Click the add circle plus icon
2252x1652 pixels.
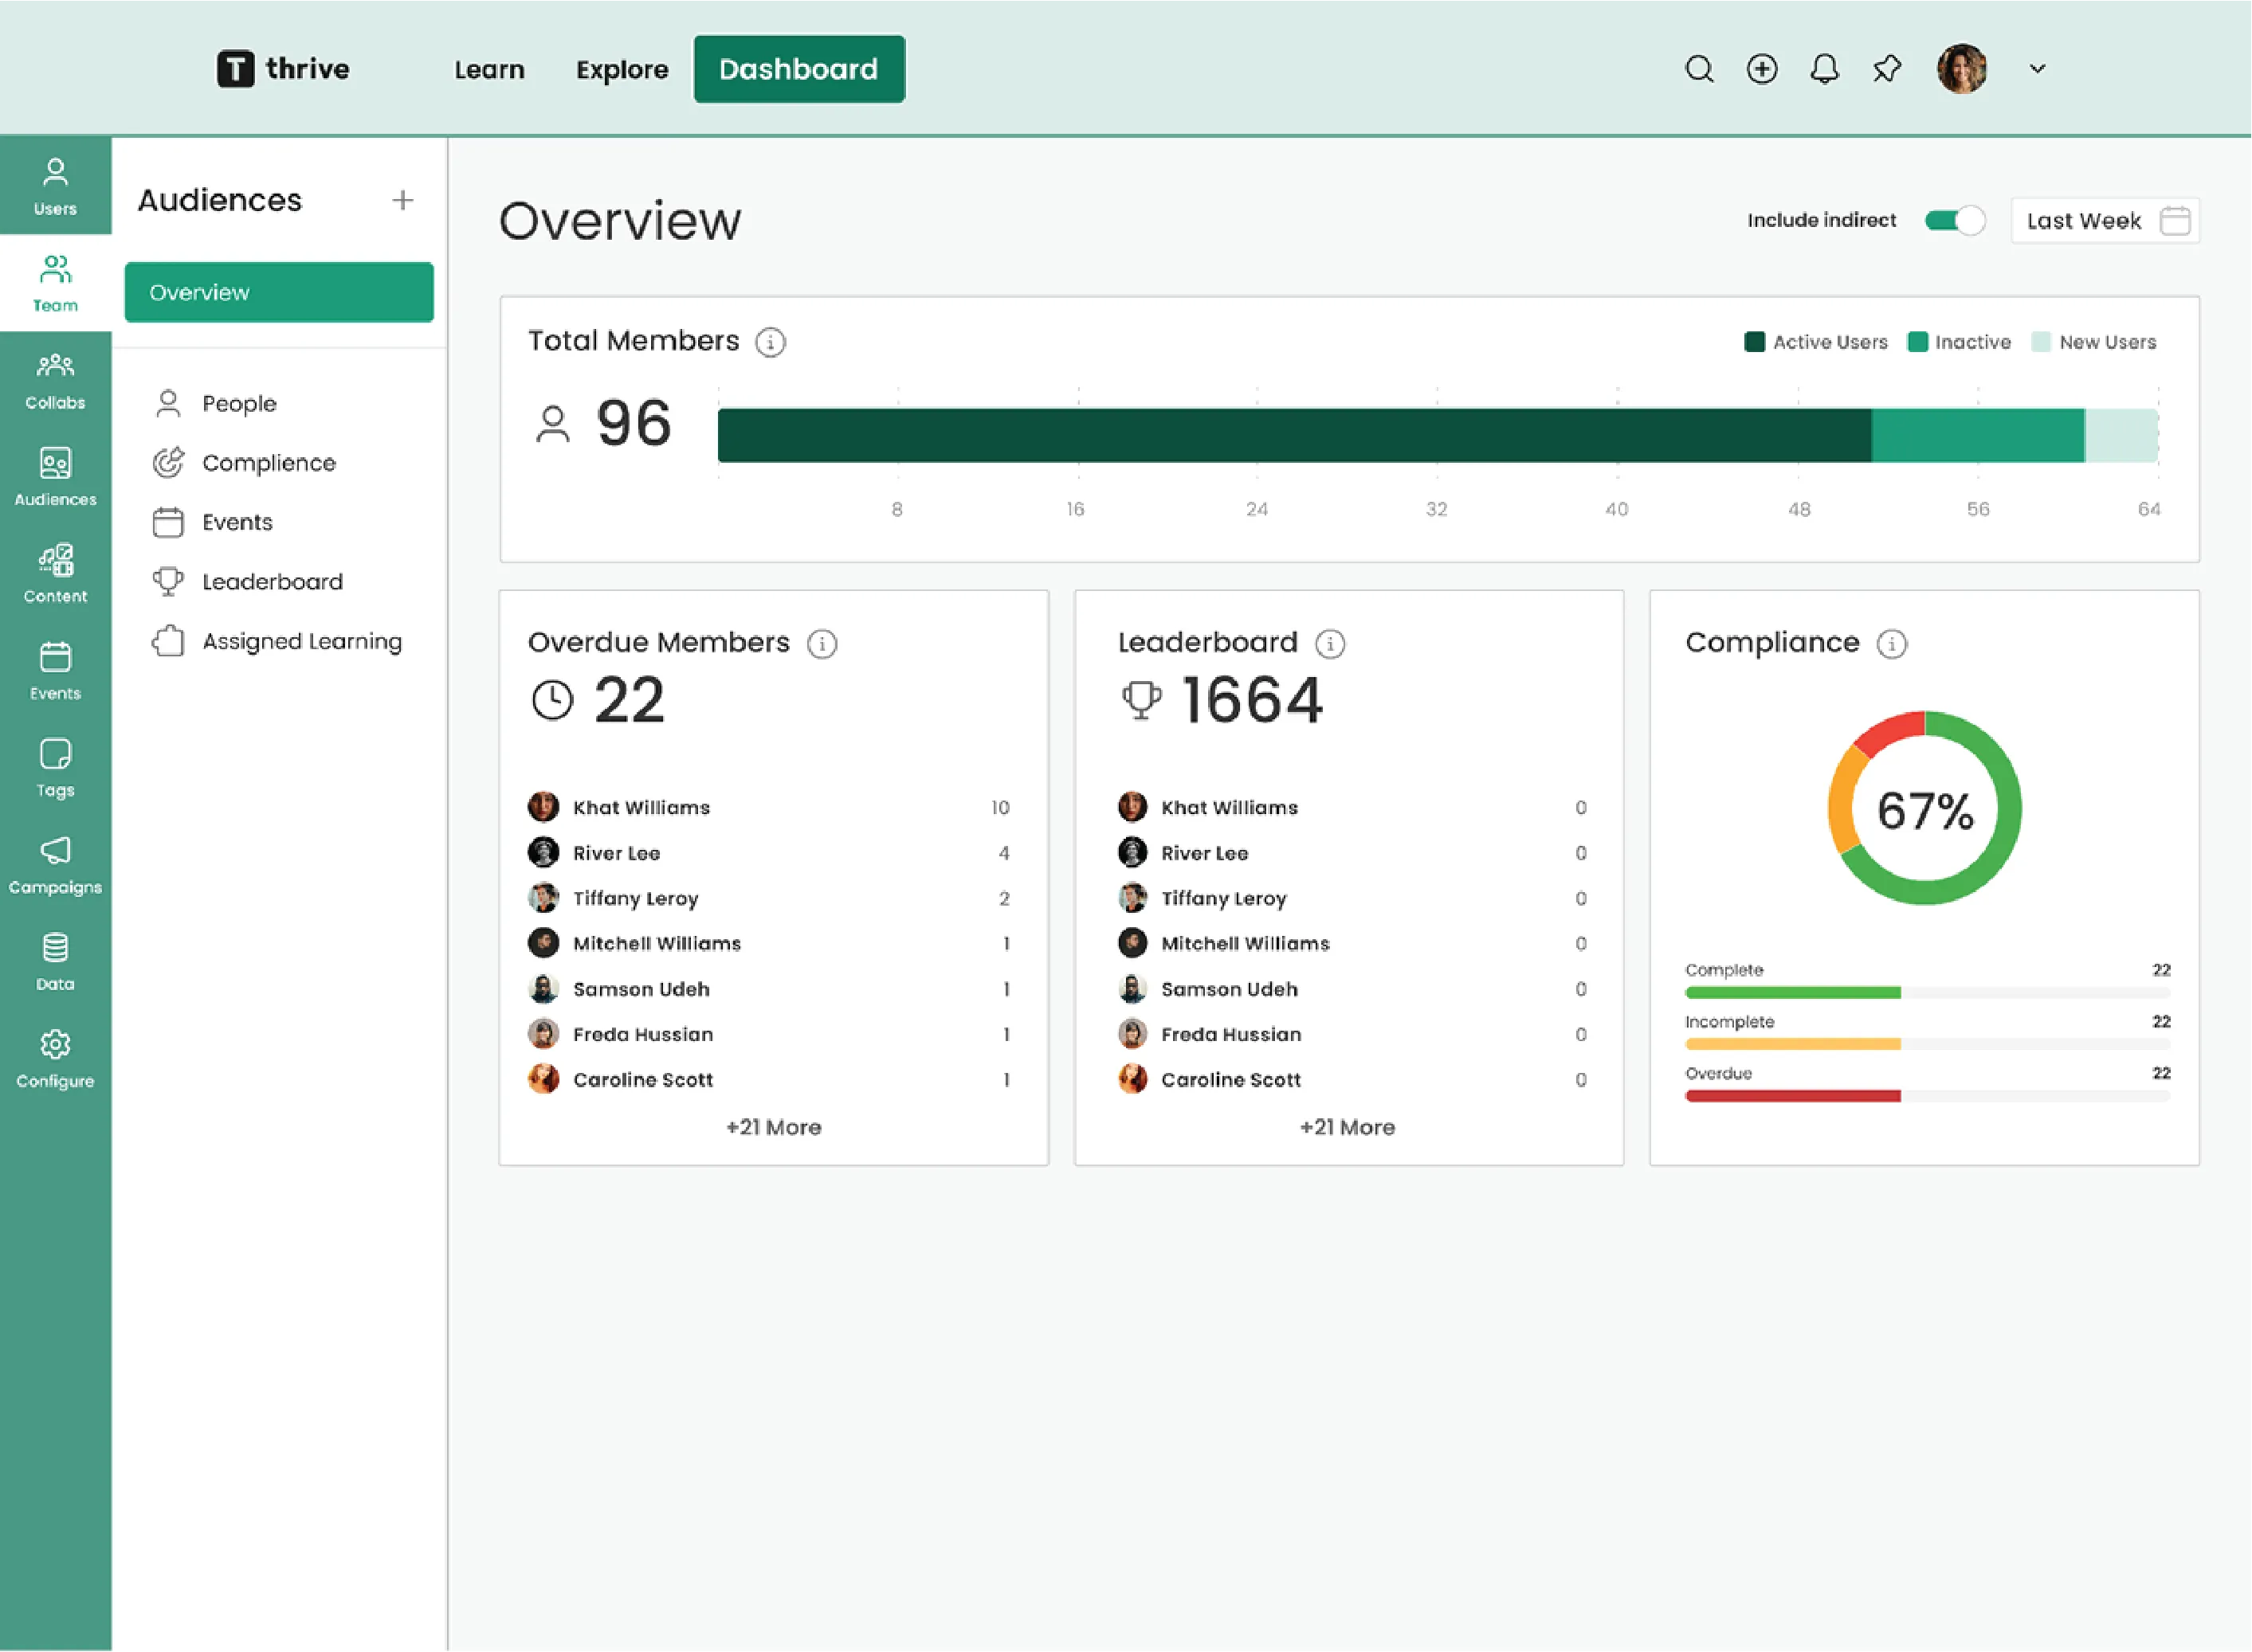1762,69
